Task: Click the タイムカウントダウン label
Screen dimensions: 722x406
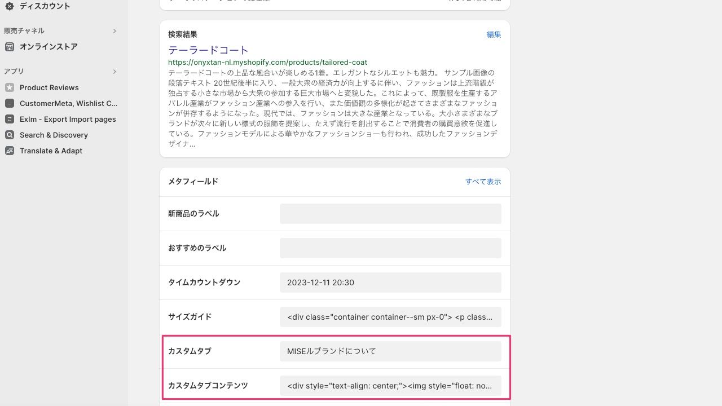Action: click(204, 283)
